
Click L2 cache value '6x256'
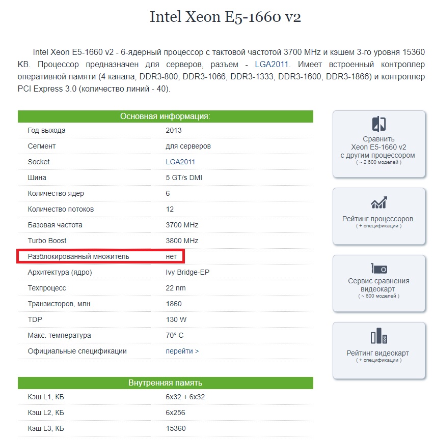point(175,413)
